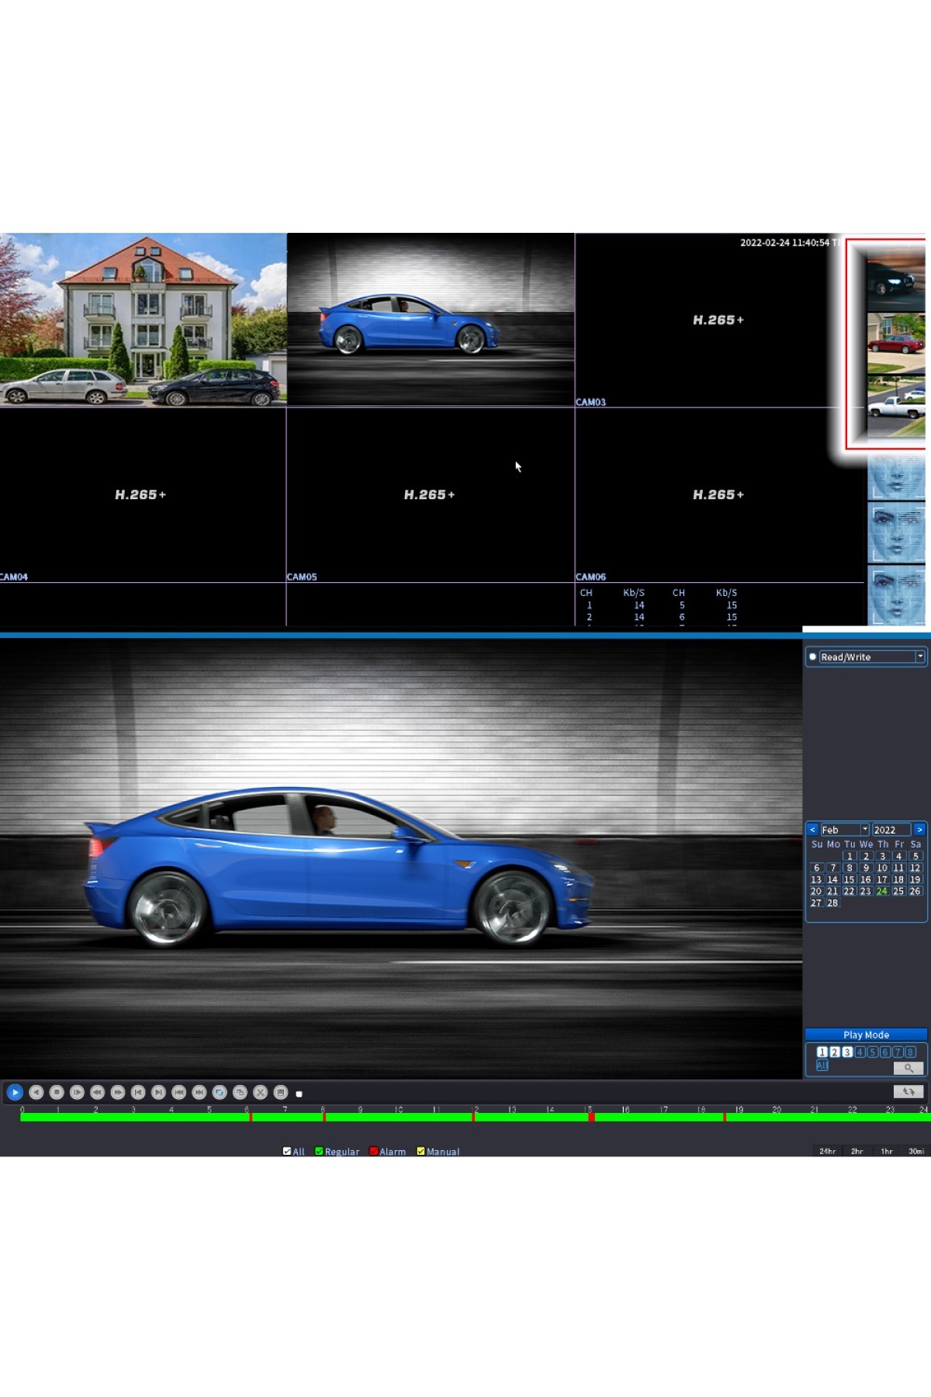Select the 2hr timeline zoom tab
Image resolution: width=931 pixels, height=1397 pixels.
pos(857,1151)
